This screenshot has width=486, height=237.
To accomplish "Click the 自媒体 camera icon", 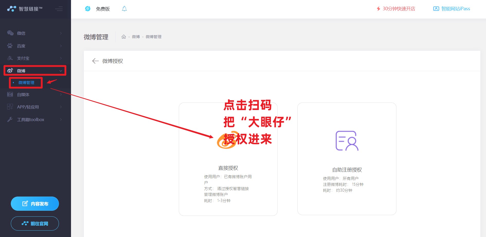I will click(10, 94).
